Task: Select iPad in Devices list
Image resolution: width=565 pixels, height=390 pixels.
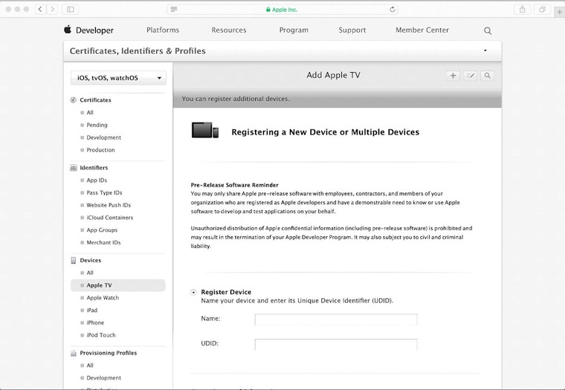Action: (x=92, y=310)
